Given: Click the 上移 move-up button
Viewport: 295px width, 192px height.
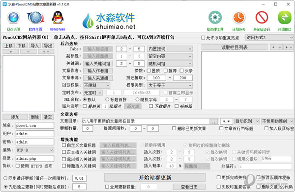Looking at the screenshot, I should tap(9, 46).
